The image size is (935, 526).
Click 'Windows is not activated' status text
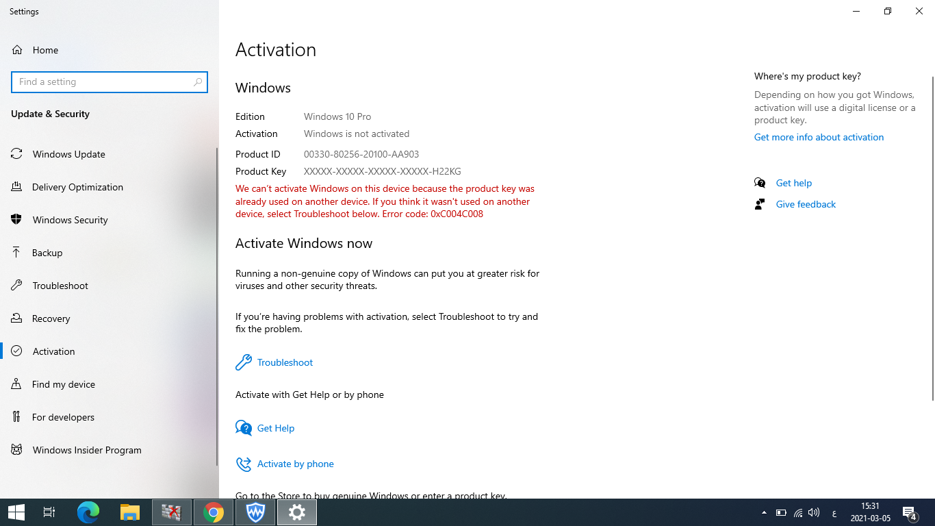point(357,134)
